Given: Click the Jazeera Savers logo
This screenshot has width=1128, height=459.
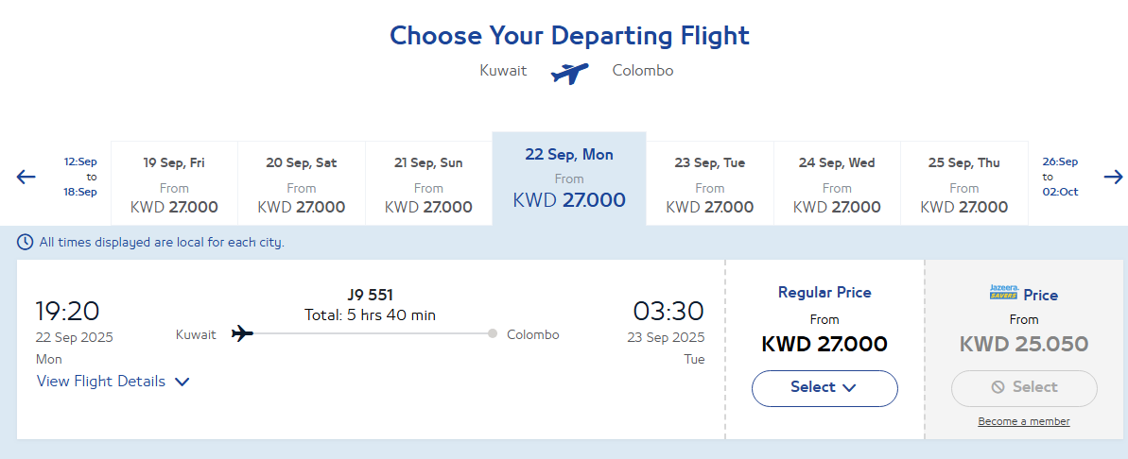Looking at the screenshot, I should (x=1004, y=293).
